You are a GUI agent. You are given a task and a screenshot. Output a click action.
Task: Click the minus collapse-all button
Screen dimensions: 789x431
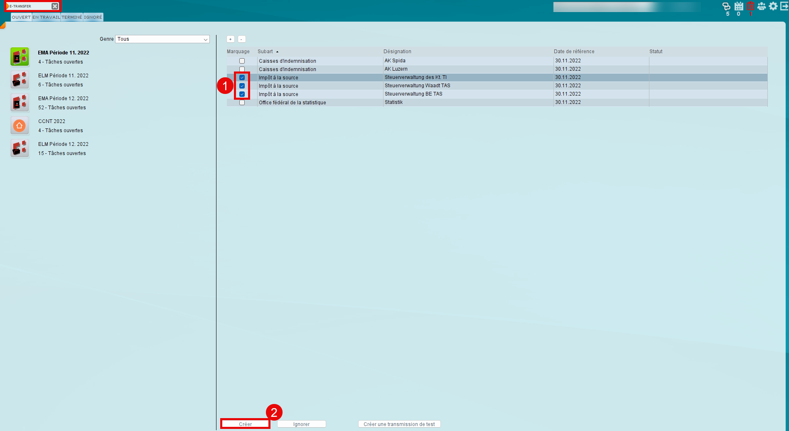point(241,39)
